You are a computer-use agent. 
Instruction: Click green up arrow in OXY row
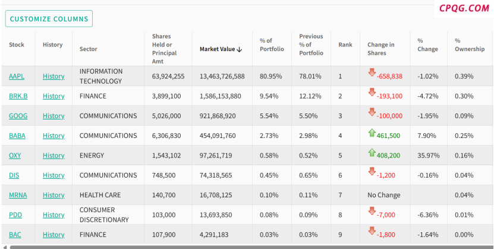(372, 152)
